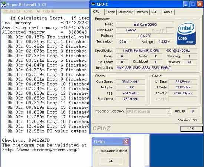The width and height of the screenshot is (204, 167).
Task: Click the processor Name field Intel Core E6600
Action: (145, 24)
